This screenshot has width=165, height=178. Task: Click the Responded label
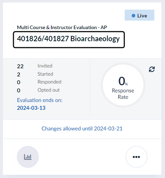click(49, 82)
